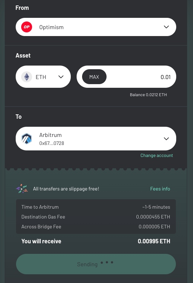The width and height of the screenshot is (193, 283).
Task: Open the ETH asset dropdown chevron
Action: (x=61, y=77)
